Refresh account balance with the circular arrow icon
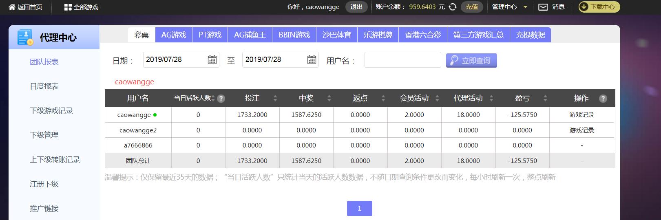 tap(452, 7)
